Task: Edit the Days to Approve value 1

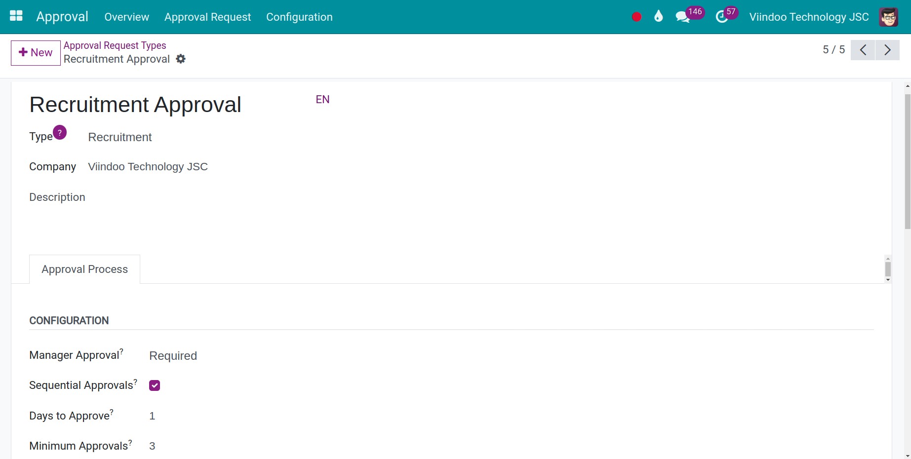Action: click(152, 416)
